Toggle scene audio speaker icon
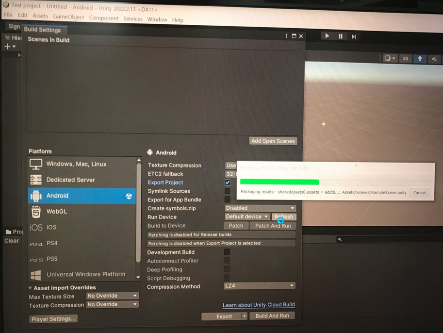Image resolution: width=443 pixels, height=333 pixels. point(434,59)
